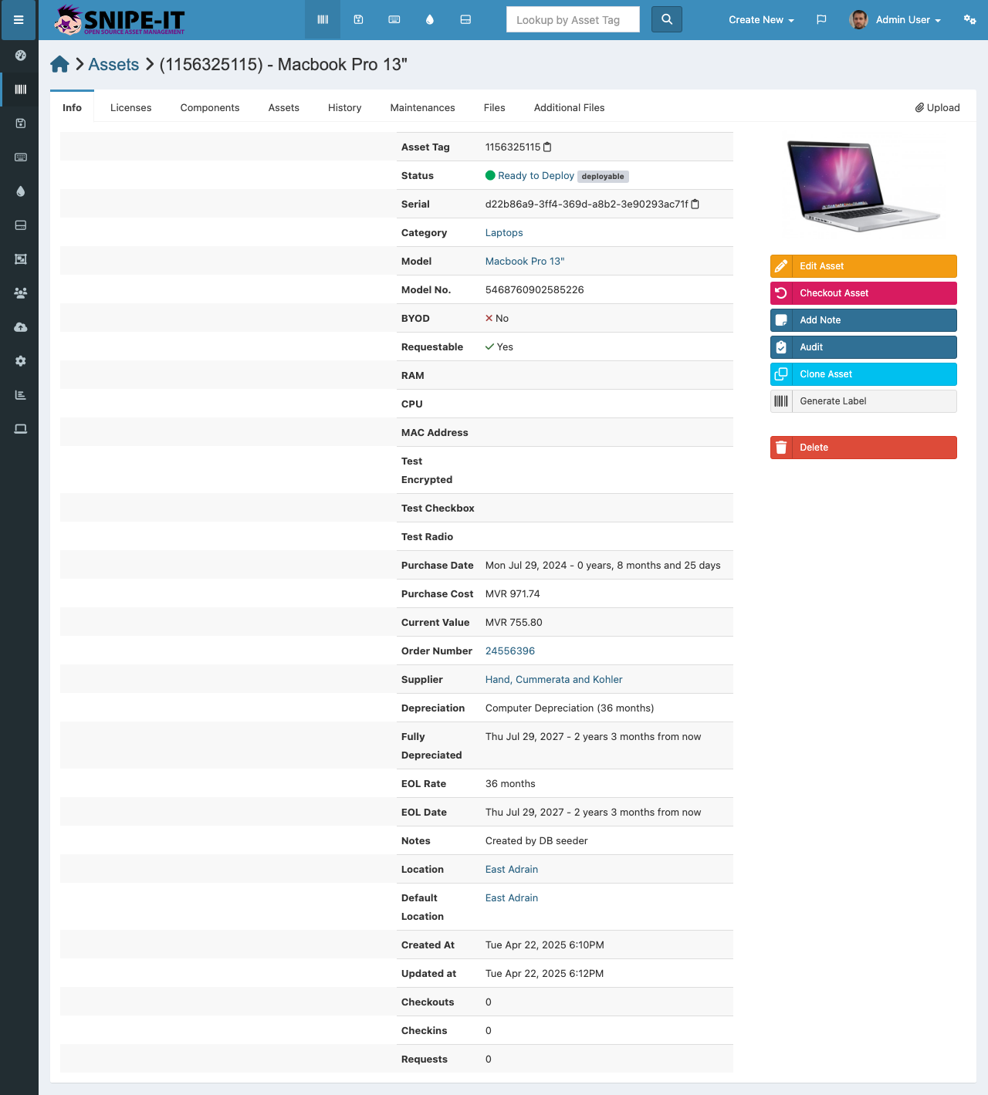The image size is (988, 1095).
Task: Select the Info tab
Action: pos(72,107)
